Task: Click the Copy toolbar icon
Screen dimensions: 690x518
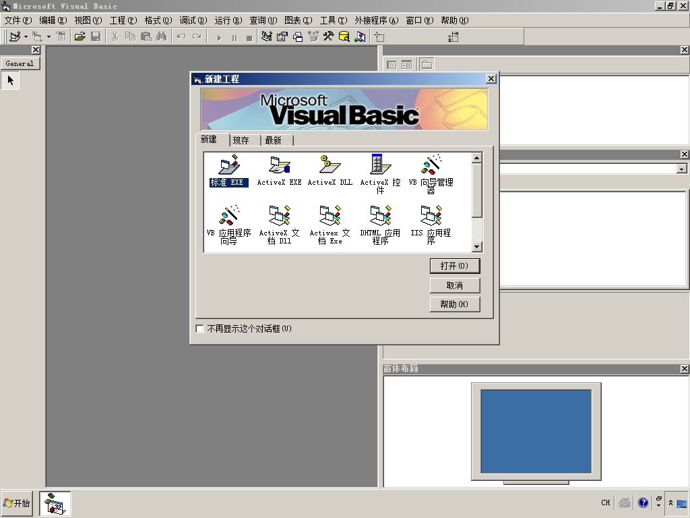Action: click(130, 36)
